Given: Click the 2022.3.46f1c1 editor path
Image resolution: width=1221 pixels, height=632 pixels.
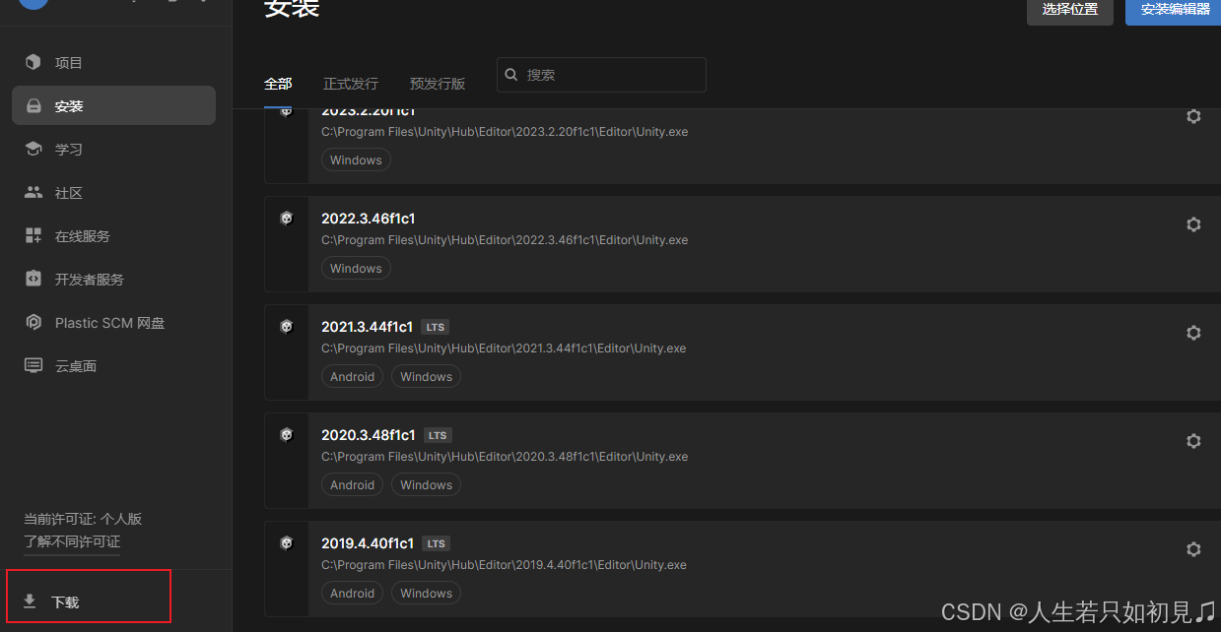Looking at the screenshot, I should pyautogui.click(x=505, y=240).
